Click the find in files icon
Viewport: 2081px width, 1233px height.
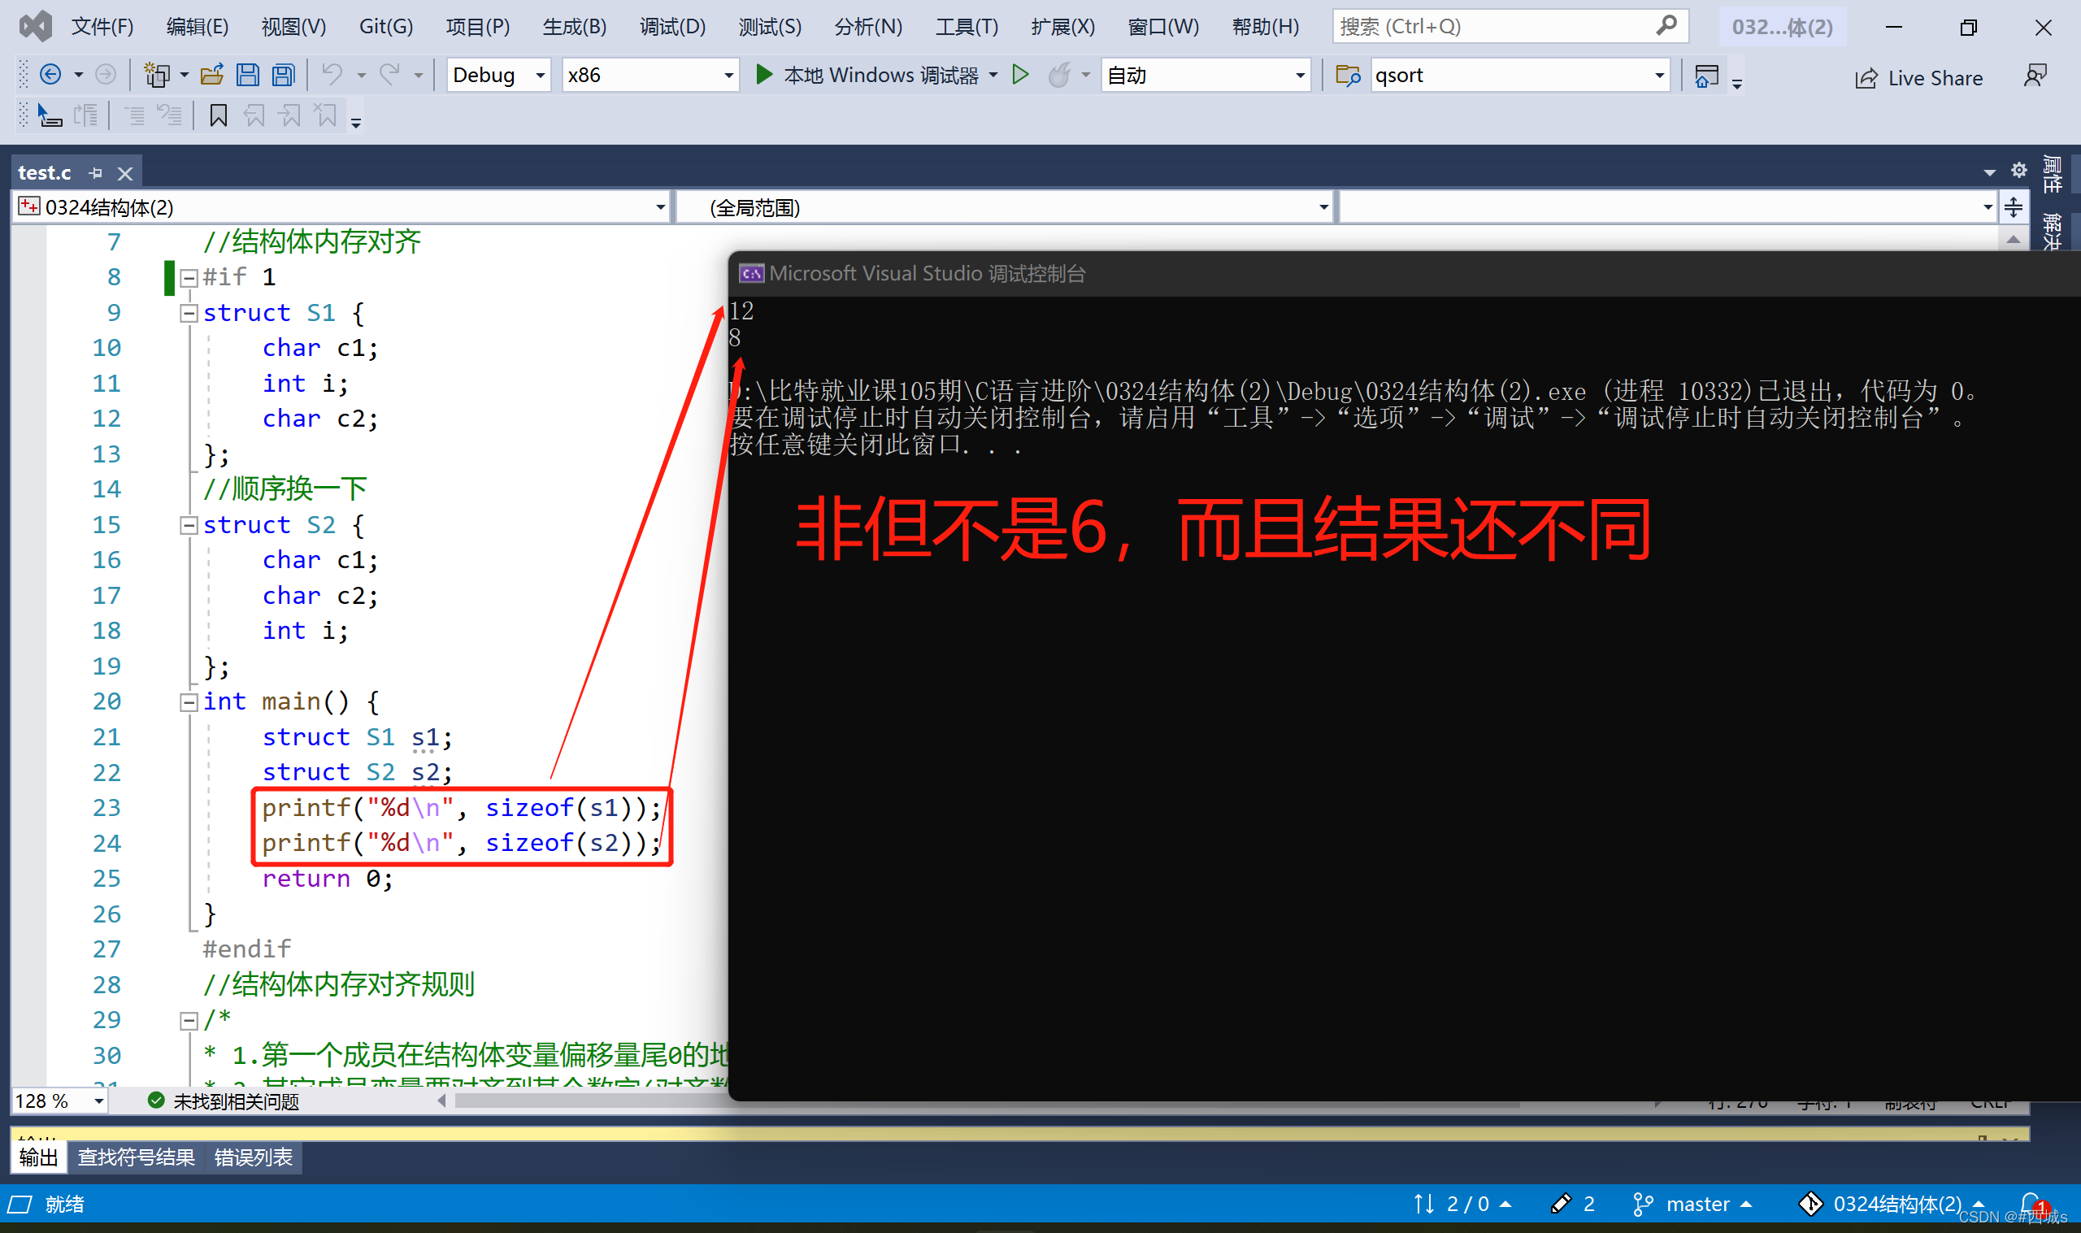[x=1348, y=76]
